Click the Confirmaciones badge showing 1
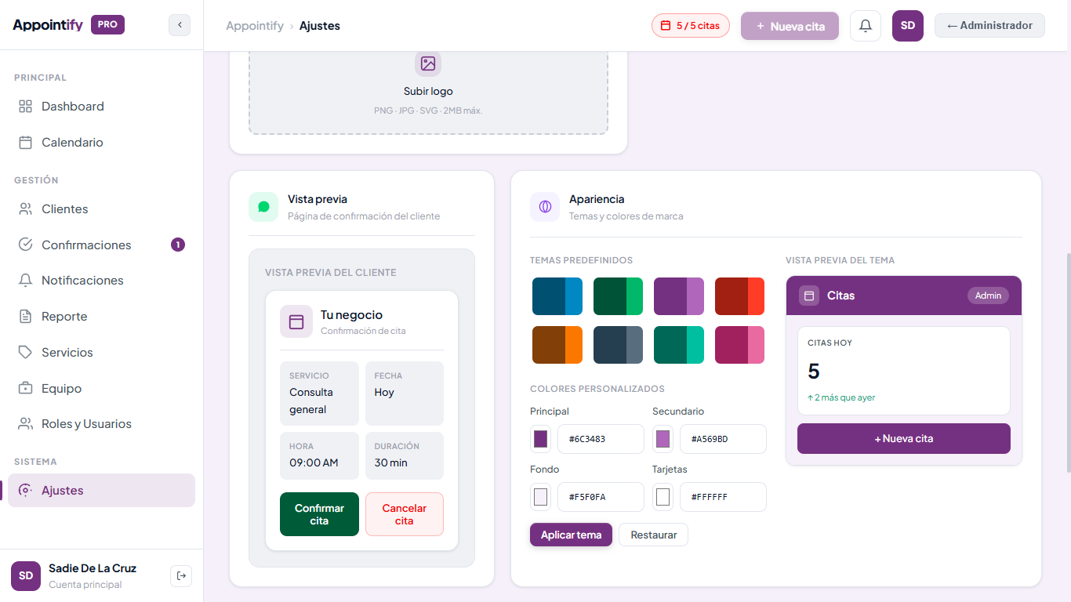 178,245
